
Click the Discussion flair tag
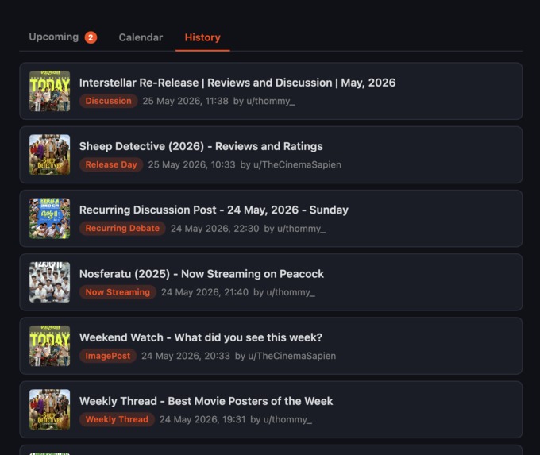[x=109, y=101]
